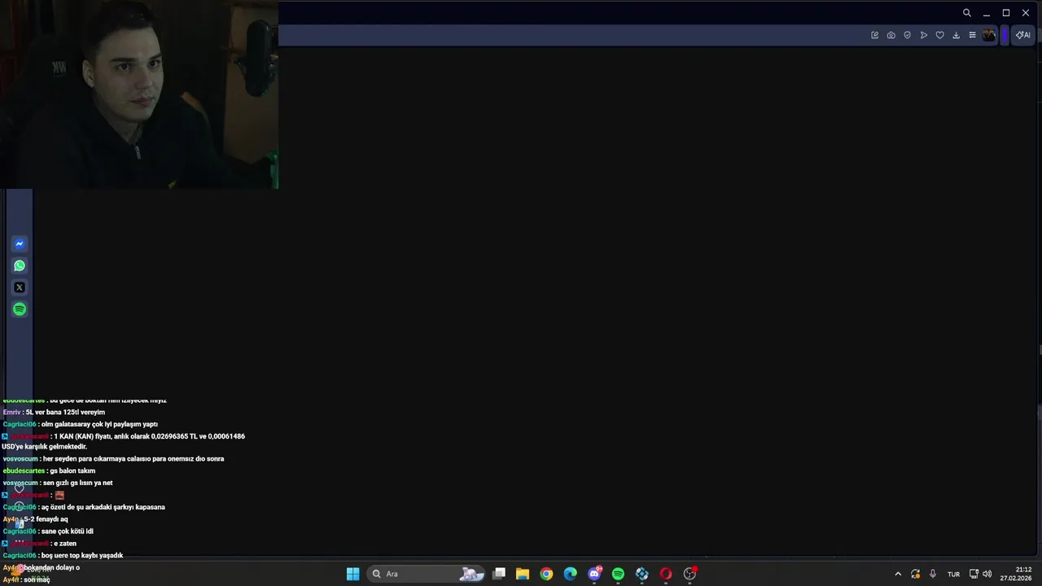Switch TUR keyboard language indicator
1042x586 pixels.
coord(953,574)
